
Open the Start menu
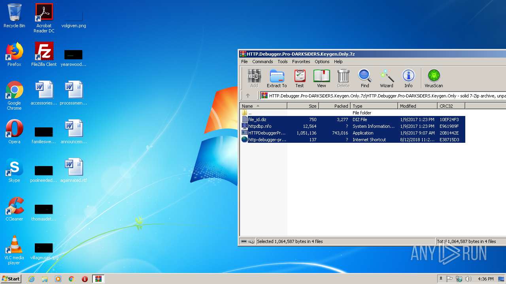[11, 278]
